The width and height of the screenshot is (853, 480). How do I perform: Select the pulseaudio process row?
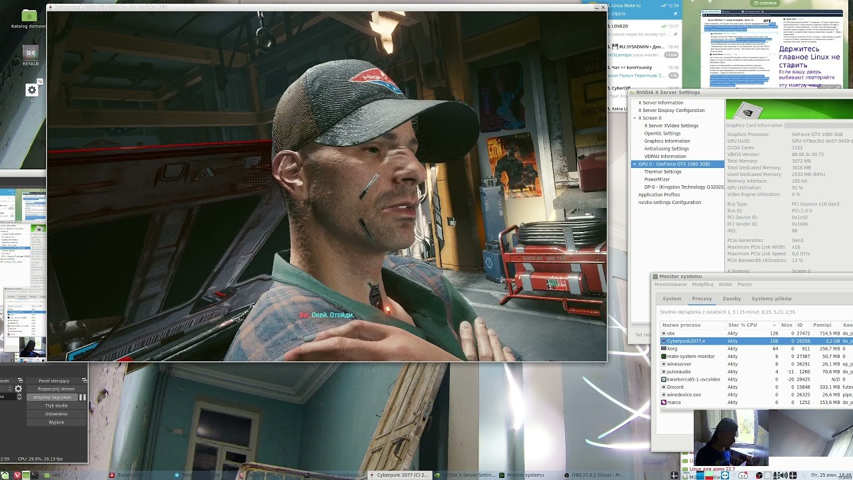(756, 372)
